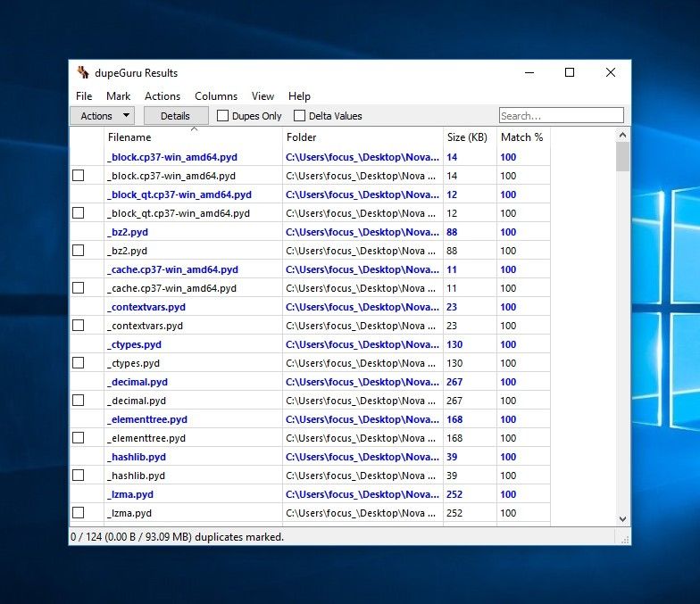This screenshot has width=700, height=604.
Task: Click the resize grip in status bar corner
Action: 625,539
